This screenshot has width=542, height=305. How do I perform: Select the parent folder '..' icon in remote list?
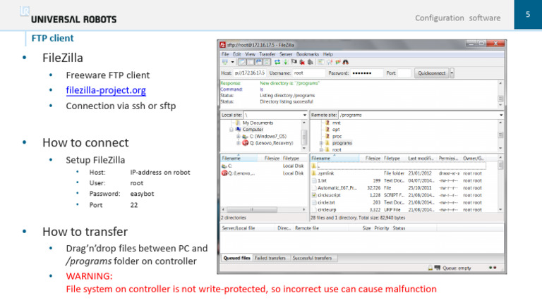point(314,166)
